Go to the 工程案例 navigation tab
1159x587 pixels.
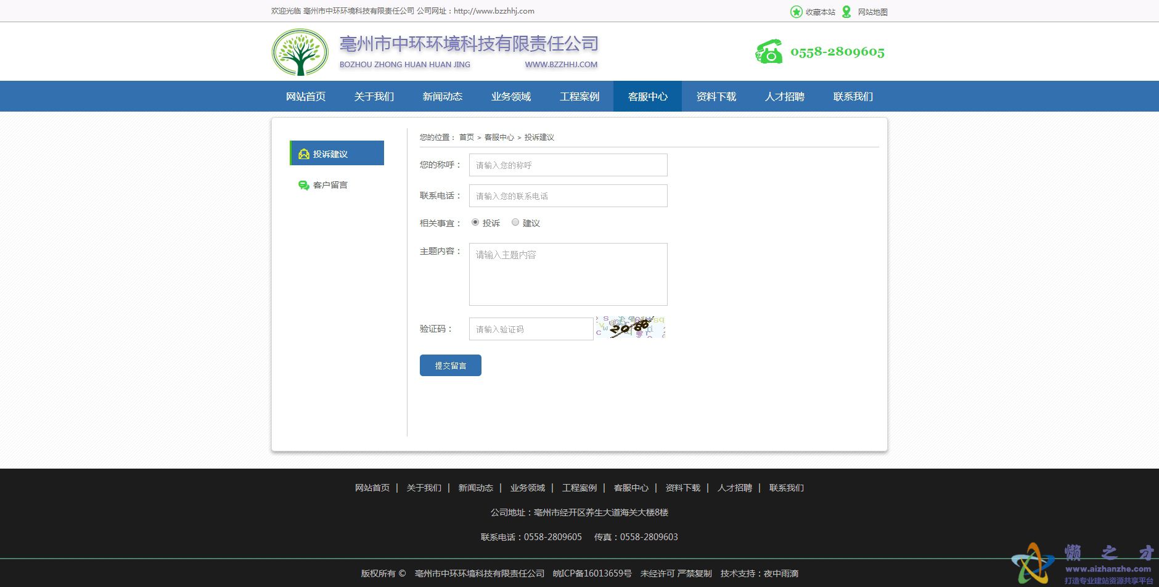click(x=579, y=97)
